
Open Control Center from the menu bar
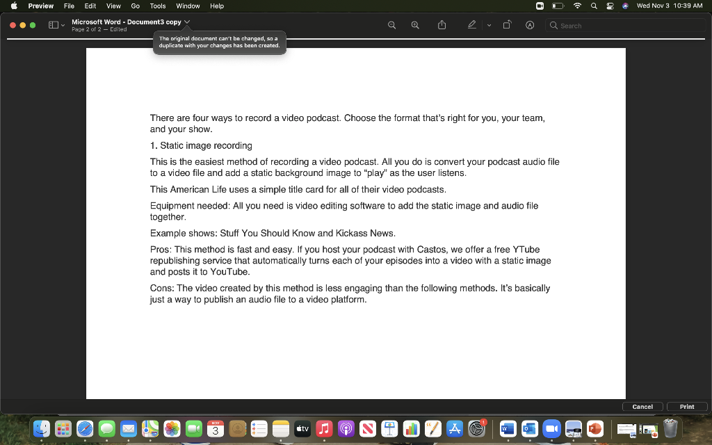(x=610, y=6)
